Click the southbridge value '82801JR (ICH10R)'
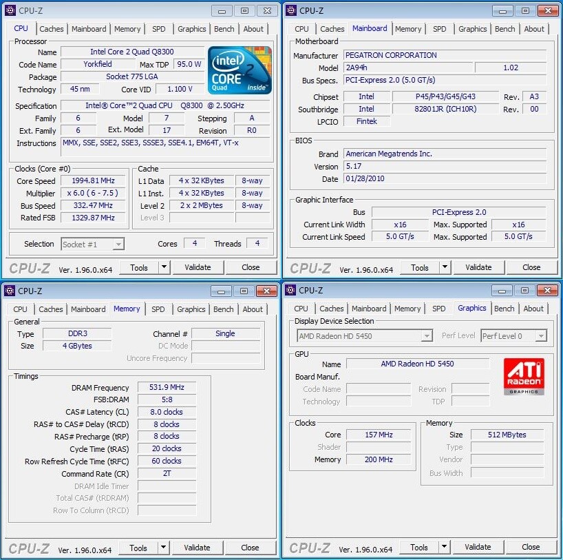The height and width of the screenshot is (560, 563). [x=445, y=109]
